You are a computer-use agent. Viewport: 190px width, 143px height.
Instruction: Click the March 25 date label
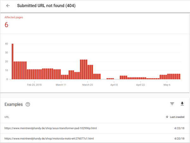[x=87, y=85]
